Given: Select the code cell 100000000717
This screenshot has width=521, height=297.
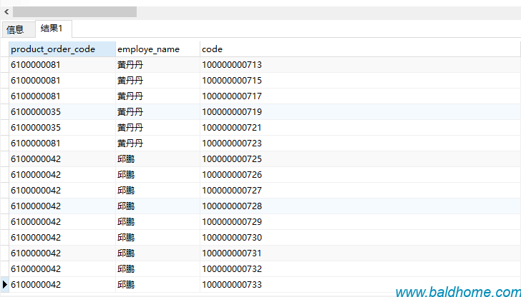Looking at the screenshot, I should pyautogui.click(x=232, y=96).
